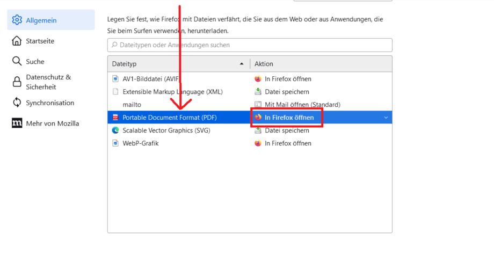Sort by the Aktion column header
This screenshot has width=494, height=277.
(x=321, y=64)
